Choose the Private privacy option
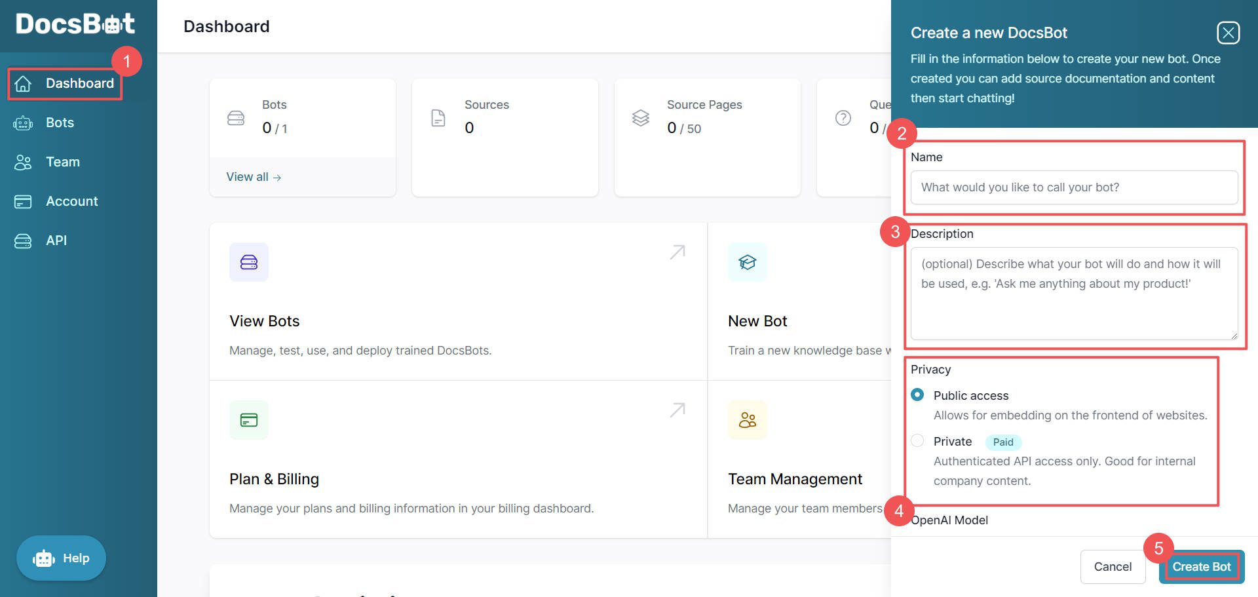Image resolution: width=1258 pixels, height=597 pixels. click(917, 441)
